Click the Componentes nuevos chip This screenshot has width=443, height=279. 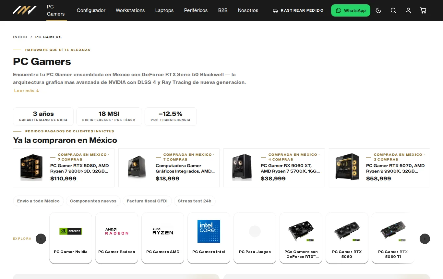(93, 201)
